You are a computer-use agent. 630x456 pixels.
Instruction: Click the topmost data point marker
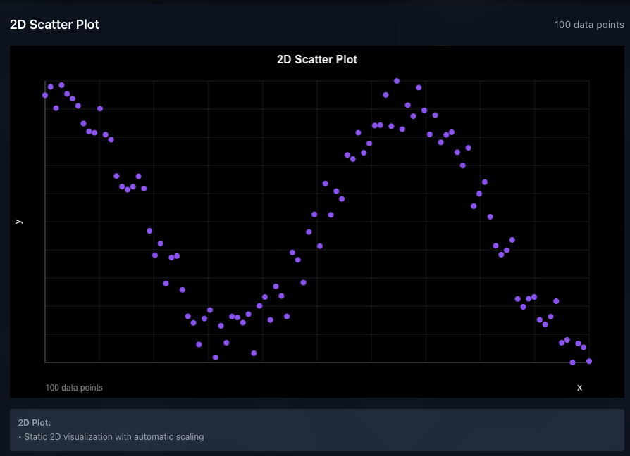396,80
